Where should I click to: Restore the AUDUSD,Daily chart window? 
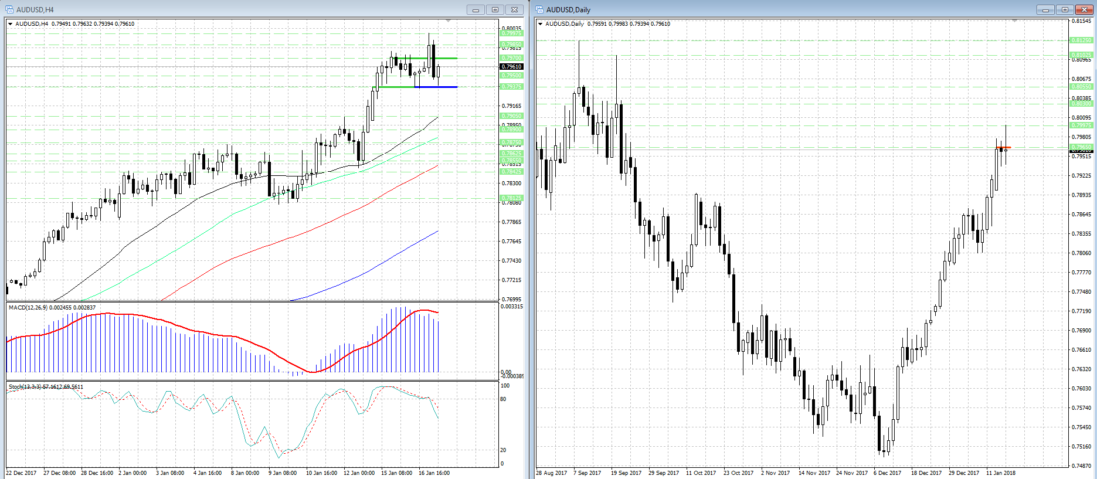coord(1065,9)
